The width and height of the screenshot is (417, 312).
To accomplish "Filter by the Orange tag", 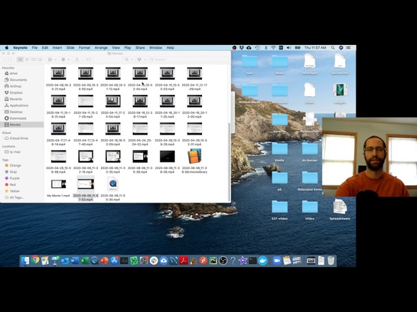I will 15,166.
